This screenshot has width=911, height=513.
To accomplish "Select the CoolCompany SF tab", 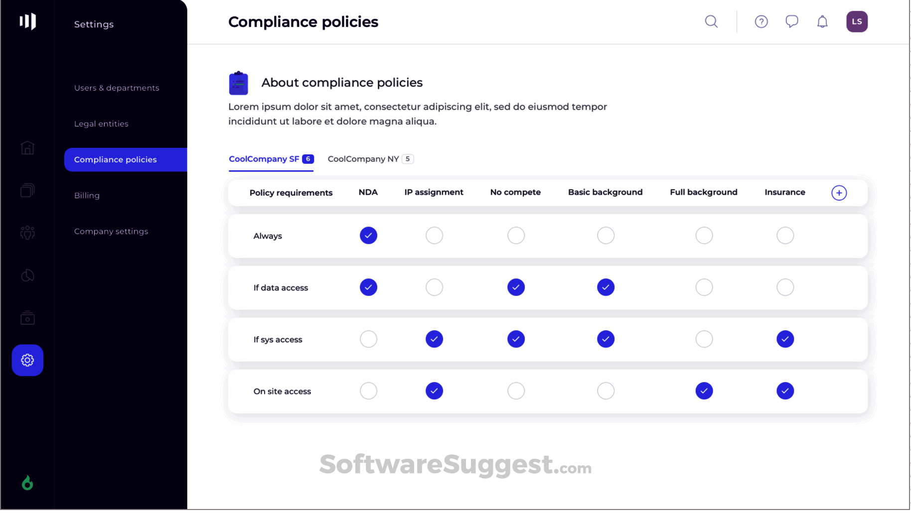I will pos(271,159).
